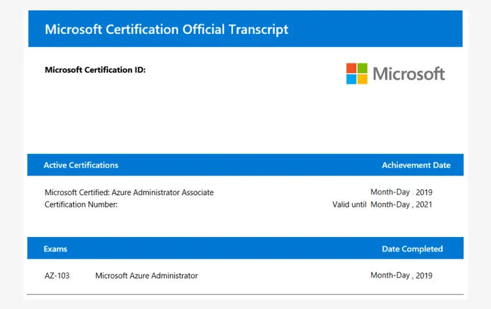Click the gray Microsoft wordmark text
The height and width of the screenshot is (309, 491).
[409, 74]
